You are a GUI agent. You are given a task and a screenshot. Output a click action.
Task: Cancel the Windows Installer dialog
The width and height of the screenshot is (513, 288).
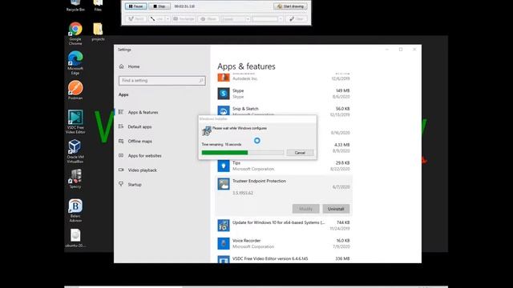pos(300,153)
